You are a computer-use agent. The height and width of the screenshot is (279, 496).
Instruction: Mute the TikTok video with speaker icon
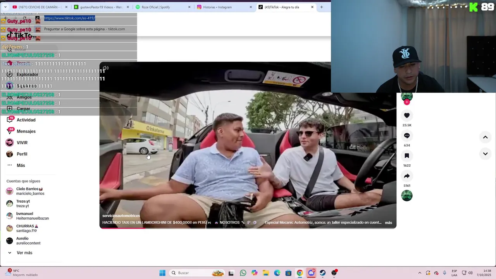pyautogui.click(x=105, y=68)
